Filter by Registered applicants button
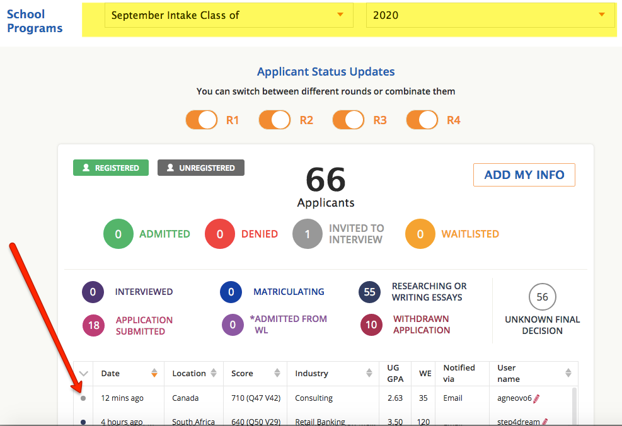 point(111,168)
